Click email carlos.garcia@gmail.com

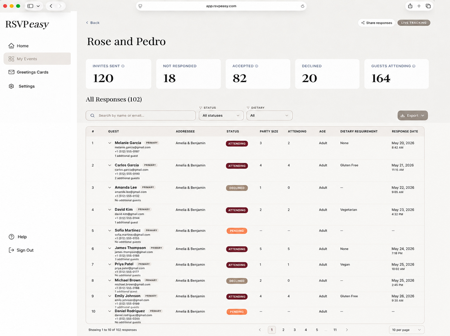(131, 170)
